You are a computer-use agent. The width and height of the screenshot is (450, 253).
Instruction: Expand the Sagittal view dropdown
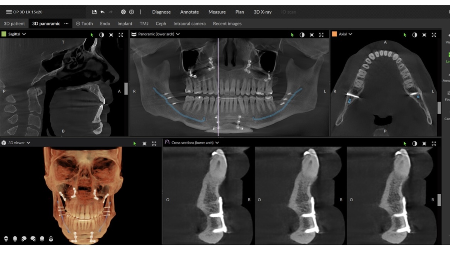tap(17, 34)
